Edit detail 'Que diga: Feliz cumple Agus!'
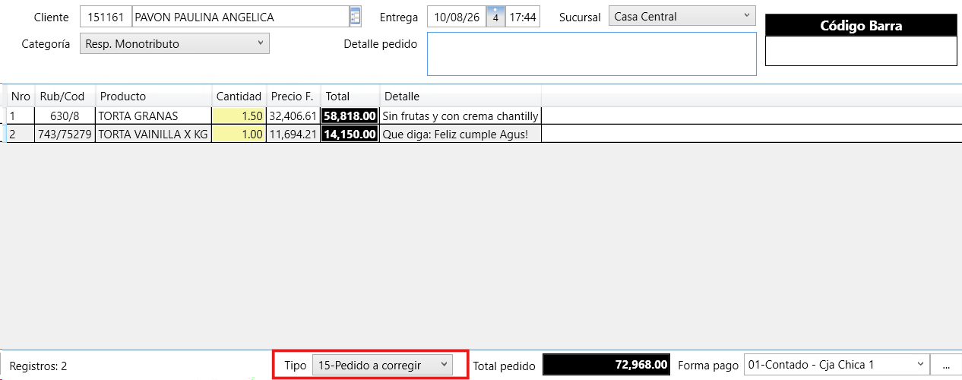This screenshot has width=962, height=380. click(x=460, y=134)
